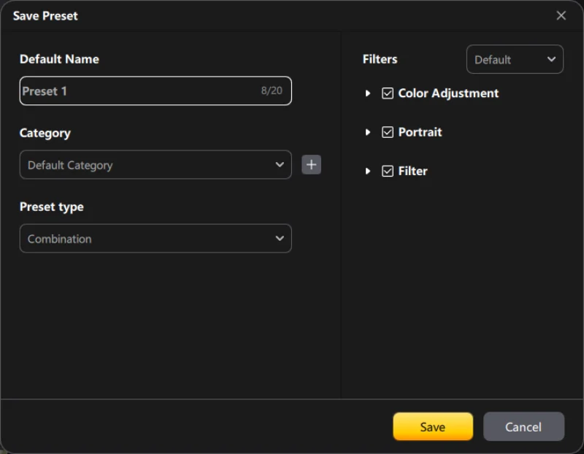
Task: Click the Preset type chevron arrow
Action: pos(280,238)
